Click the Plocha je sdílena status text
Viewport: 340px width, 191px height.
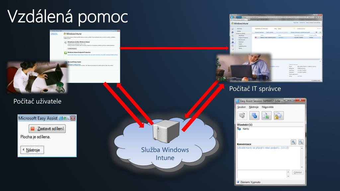tap(35, 137)
